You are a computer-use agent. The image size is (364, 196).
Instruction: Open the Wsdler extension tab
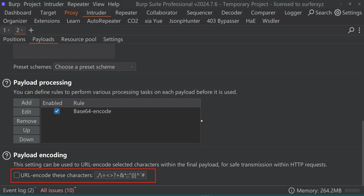271,21
